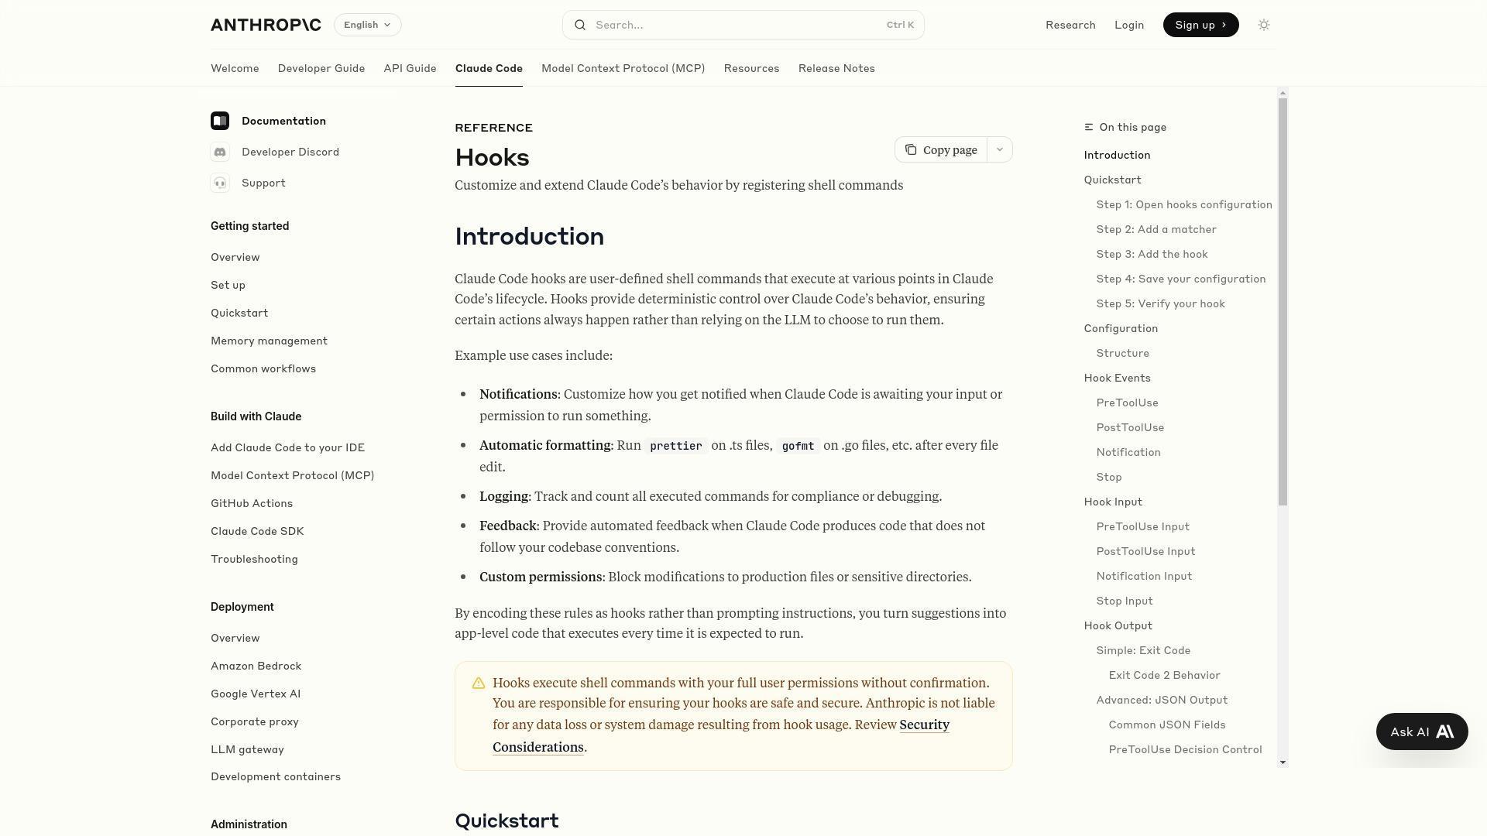Image resolution: width=1487 pixels, height=836 pixels.
Task: Click the Documentation book icon
Action: pos(220,121)
